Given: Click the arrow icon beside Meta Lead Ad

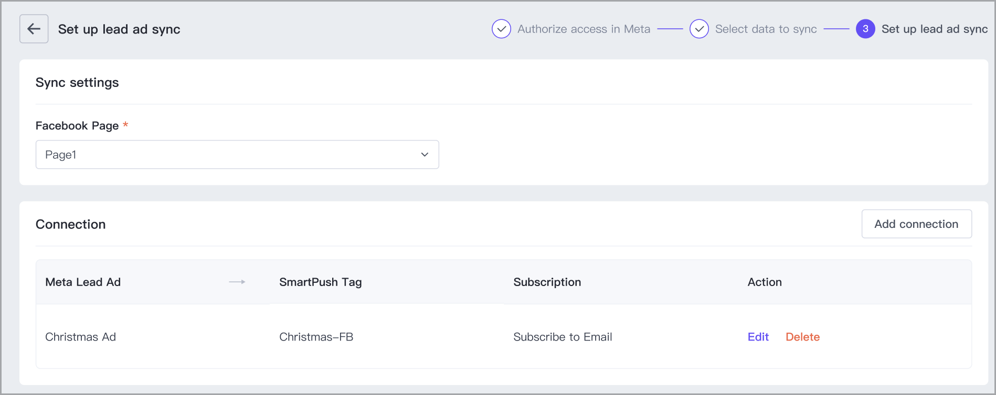Looking at the screenshot, I should [237, 282].
